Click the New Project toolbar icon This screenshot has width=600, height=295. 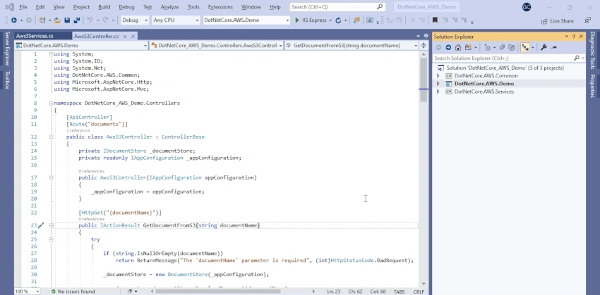pos(42,20)
